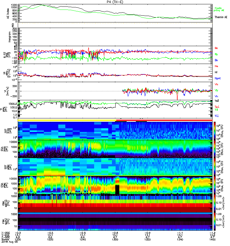
Task: Click the SST electron spectrogram color bar
Action: point(214,167)
